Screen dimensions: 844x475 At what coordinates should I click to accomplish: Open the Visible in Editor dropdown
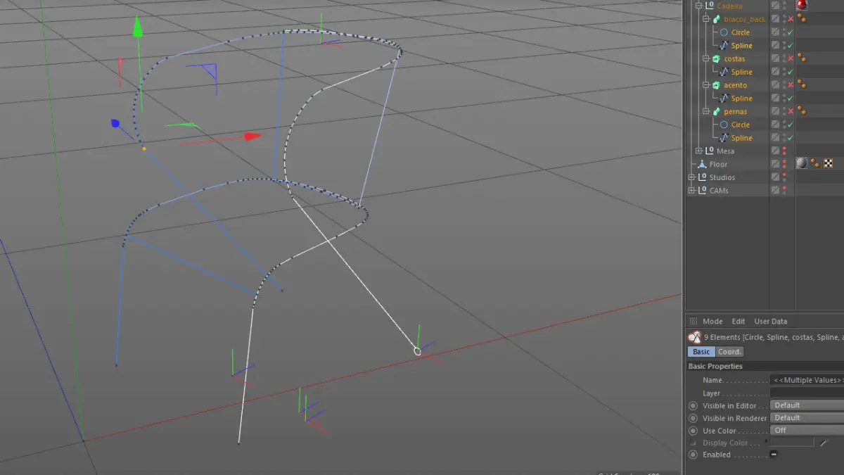coord(807,405)
